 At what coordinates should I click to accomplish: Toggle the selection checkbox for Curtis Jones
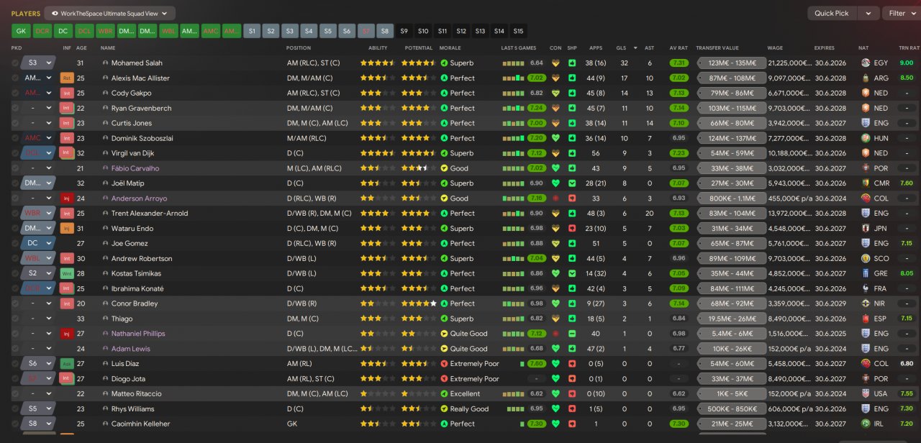tap(15, 123)
